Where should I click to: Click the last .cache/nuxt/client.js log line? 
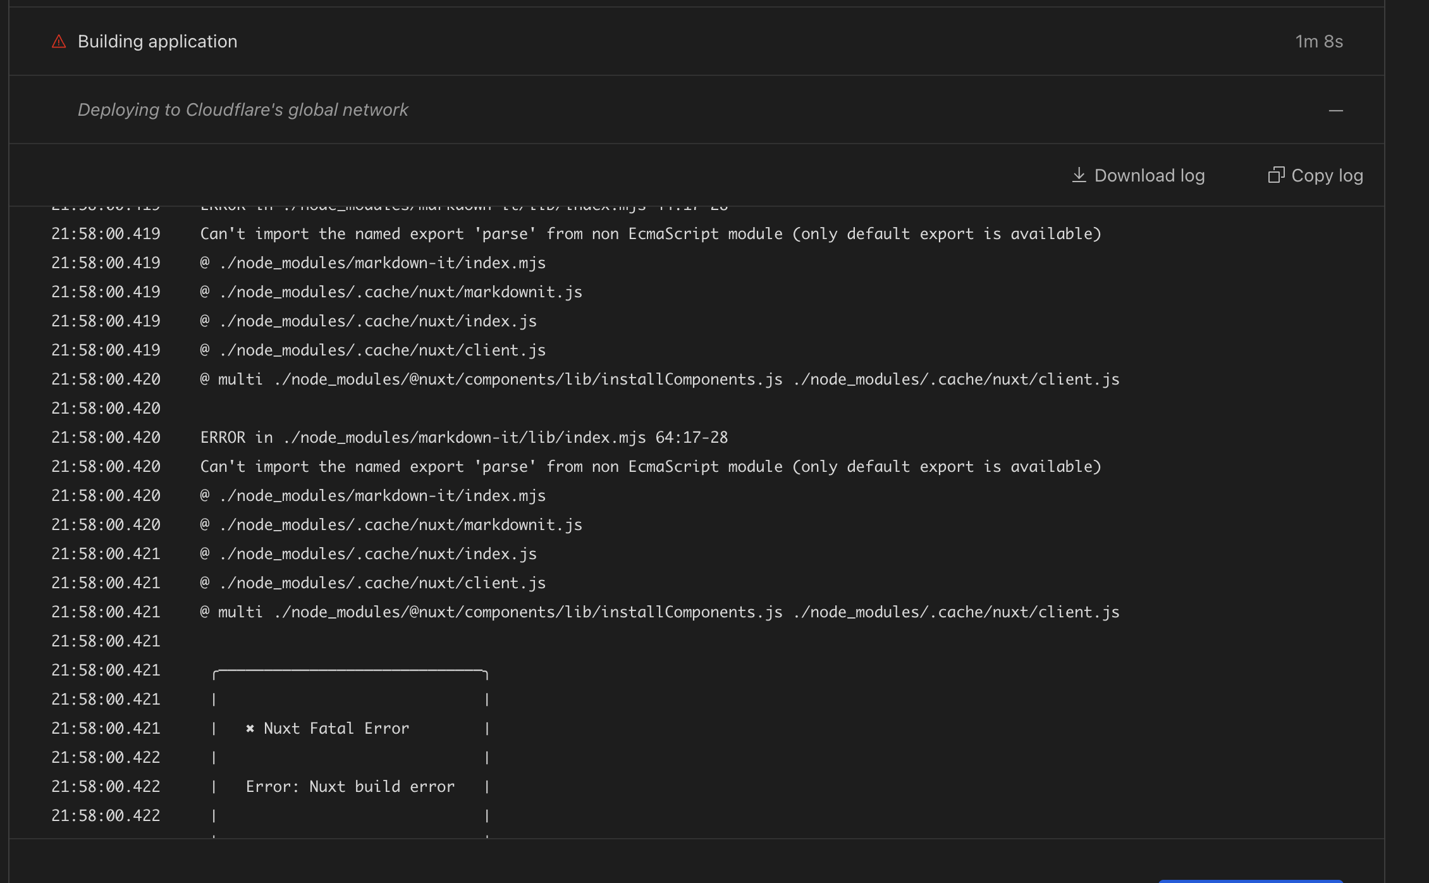[x=373, y=583]
